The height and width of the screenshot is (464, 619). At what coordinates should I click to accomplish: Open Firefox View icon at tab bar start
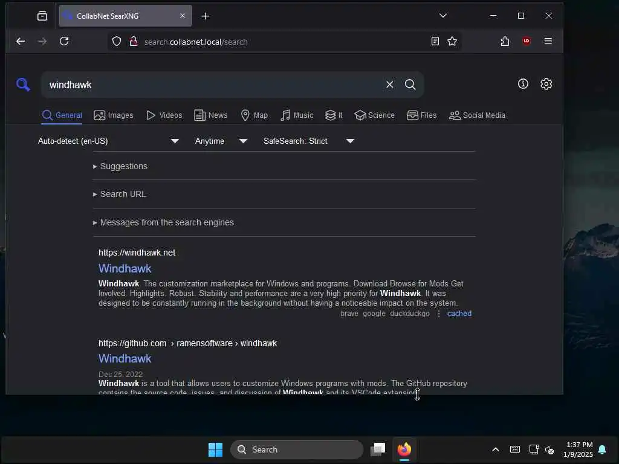tap(42, 16)
